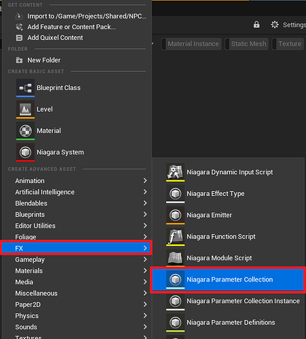The width and height of the screenshot is (306, 339).
Task: Click the Blueprint Class thumbnail icon
Action: 25,87
